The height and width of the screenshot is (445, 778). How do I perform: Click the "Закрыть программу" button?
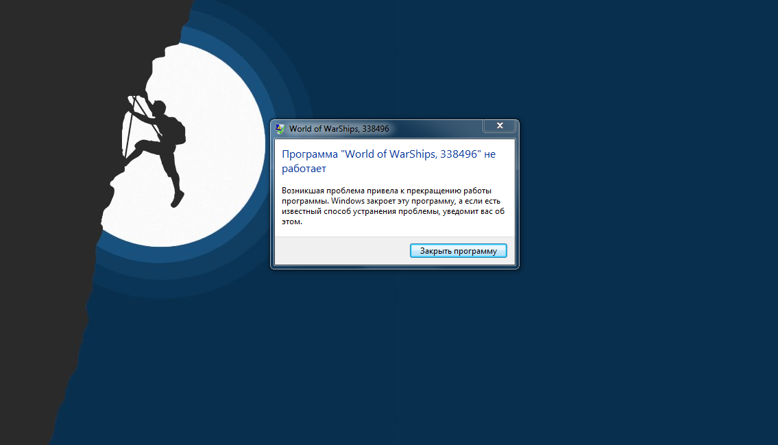pos(458,250)
